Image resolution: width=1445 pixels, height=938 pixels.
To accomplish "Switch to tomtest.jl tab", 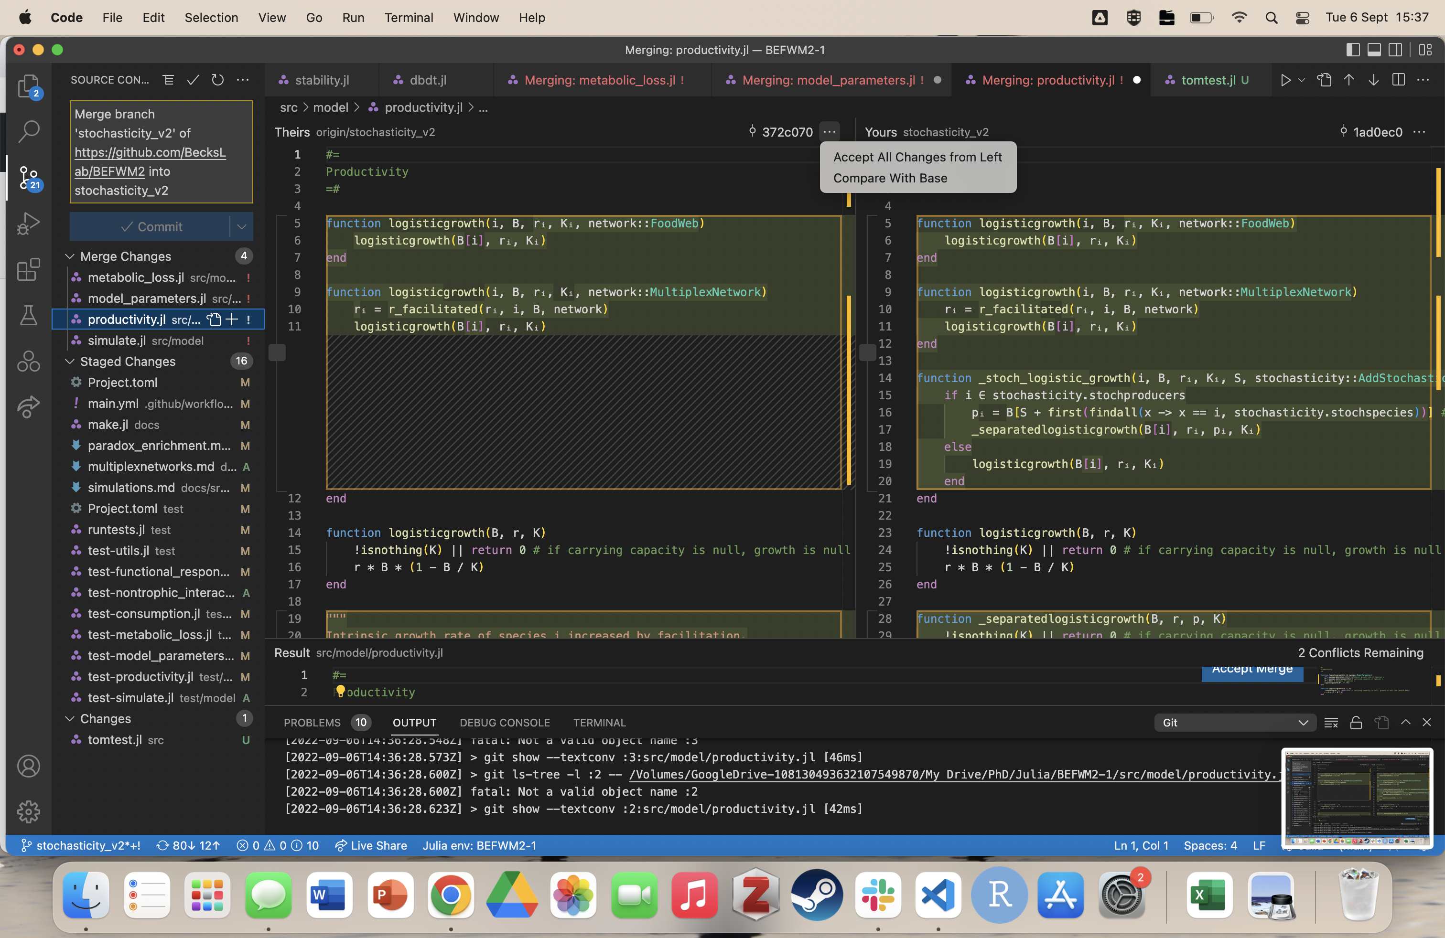I will [1210, 79].
